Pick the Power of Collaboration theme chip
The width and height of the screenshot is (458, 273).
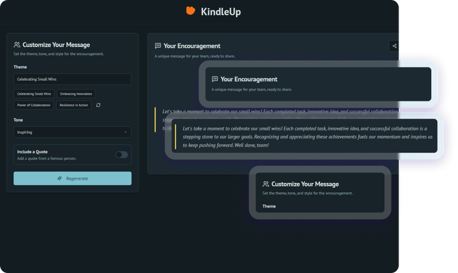tap(34, 105)
